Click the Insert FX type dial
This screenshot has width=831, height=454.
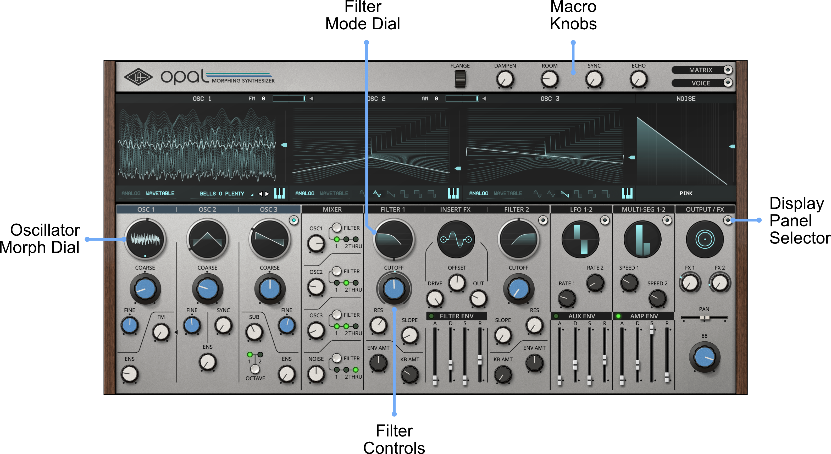coord(456,239)
